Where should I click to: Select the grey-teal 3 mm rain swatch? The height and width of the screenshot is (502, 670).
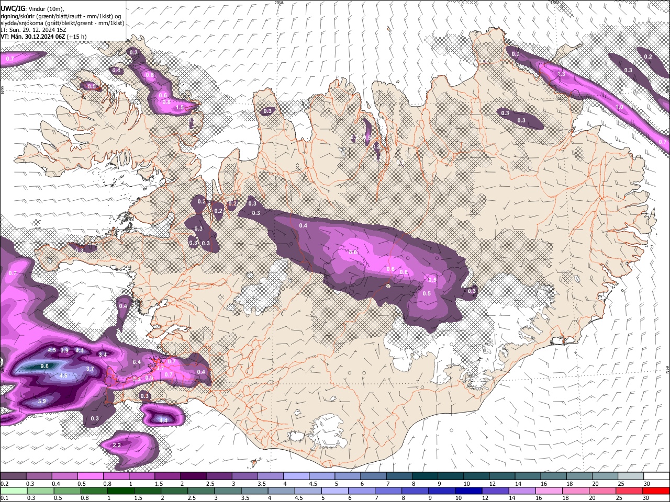click(x=228, y=490)
